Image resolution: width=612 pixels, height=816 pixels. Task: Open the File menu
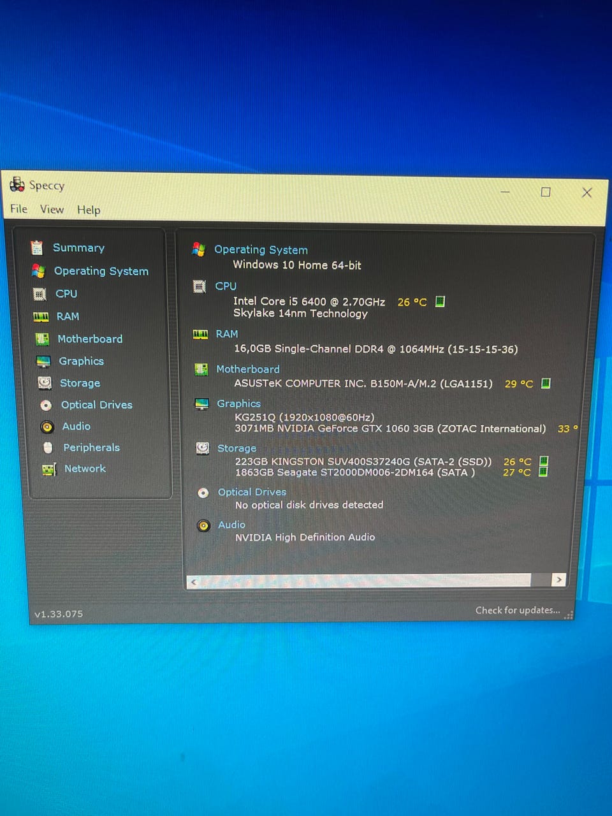tap(18, 209)
